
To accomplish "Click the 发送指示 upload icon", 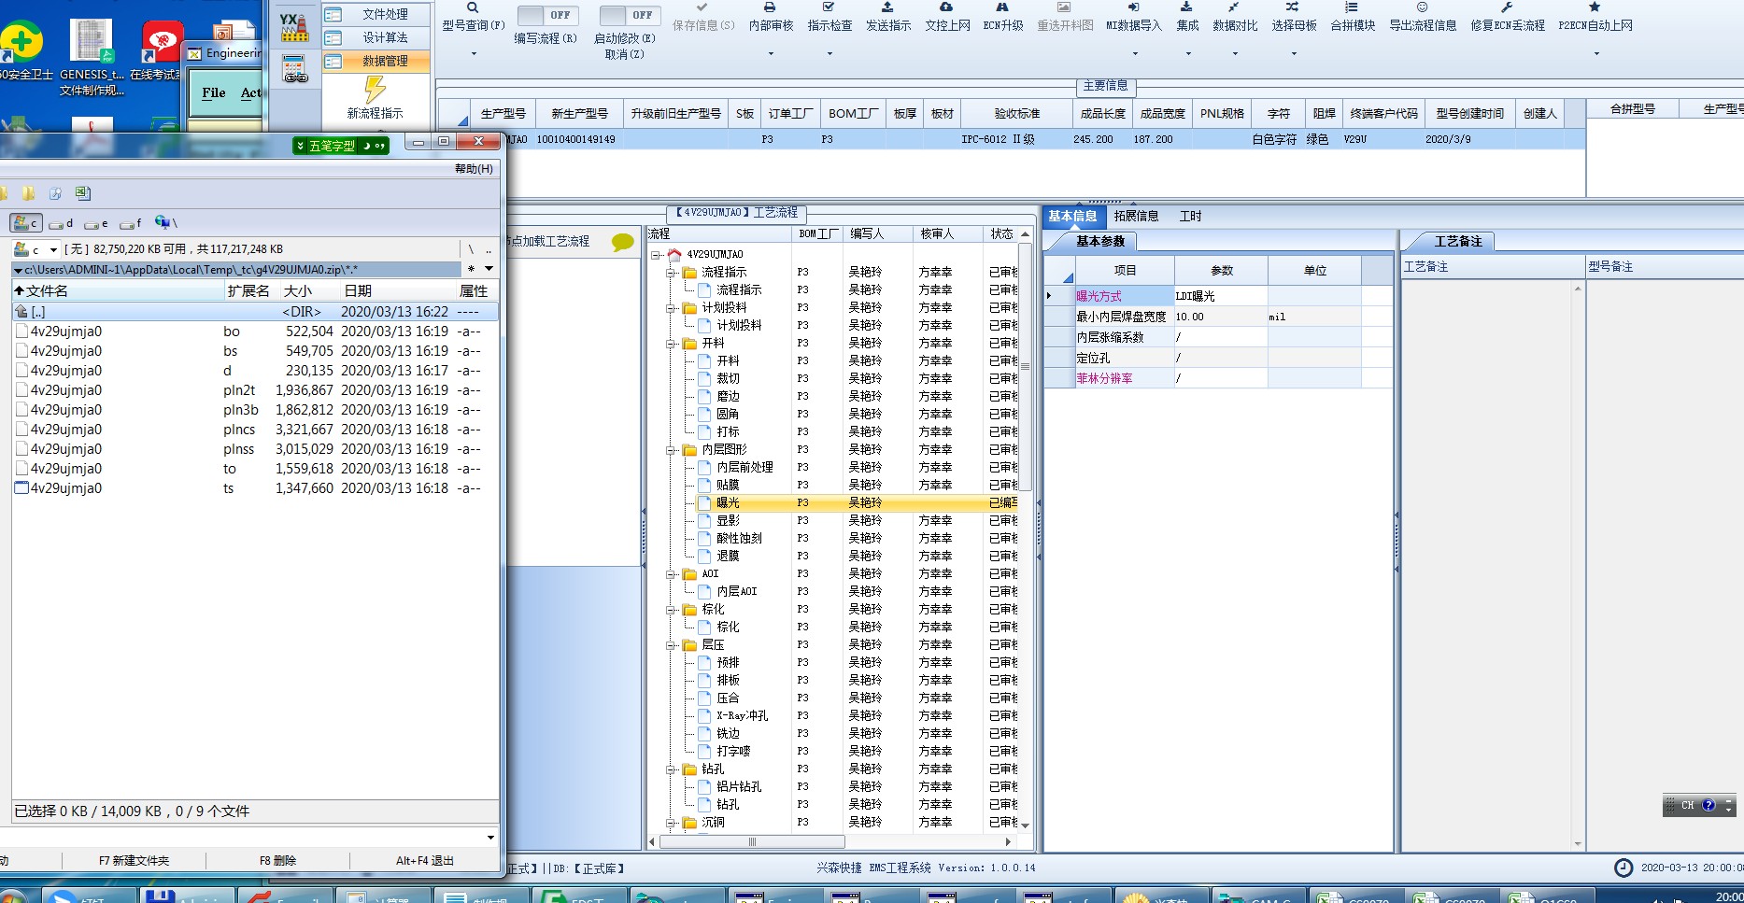I will pos(887,7).
